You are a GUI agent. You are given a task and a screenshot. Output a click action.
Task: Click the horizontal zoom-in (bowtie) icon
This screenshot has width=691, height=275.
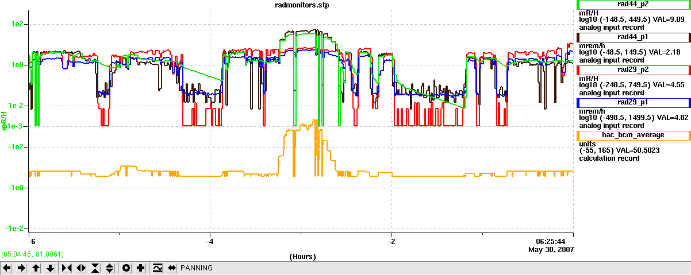(x=67, y=268)
